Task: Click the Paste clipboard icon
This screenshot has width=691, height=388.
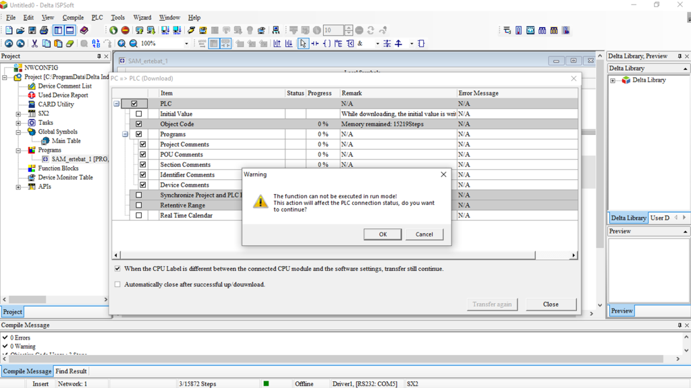Action: click(58, 44)
